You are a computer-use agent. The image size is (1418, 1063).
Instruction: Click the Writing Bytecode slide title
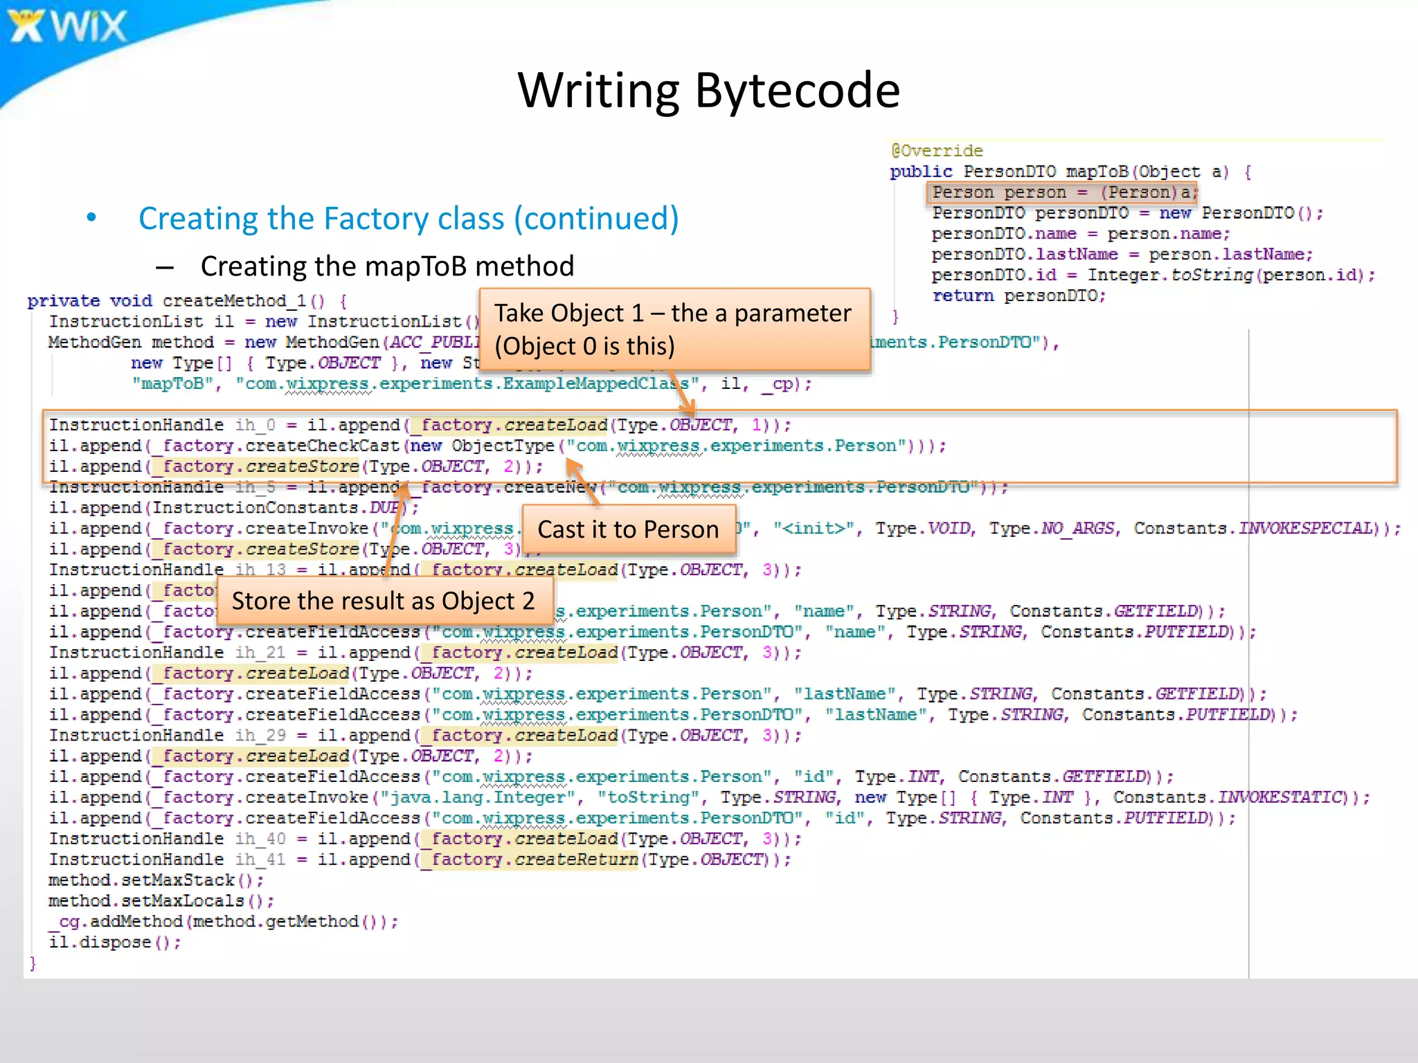tap(708, 91)
